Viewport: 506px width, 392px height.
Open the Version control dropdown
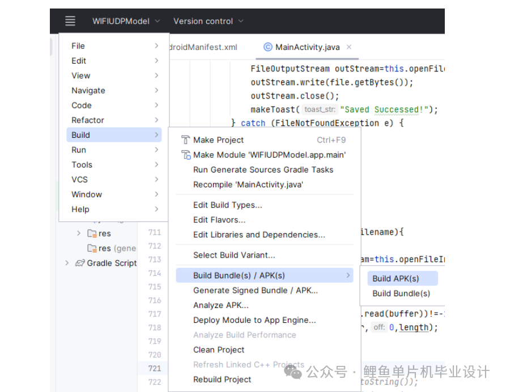click(x=208, y=21)
